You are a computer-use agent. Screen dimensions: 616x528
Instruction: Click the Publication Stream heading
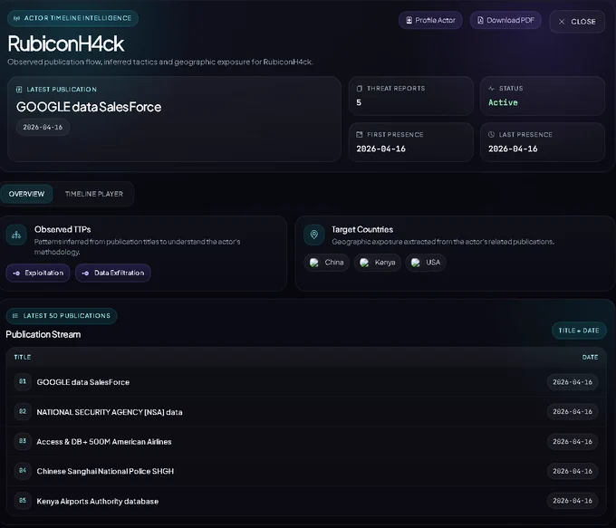point(43,334)
